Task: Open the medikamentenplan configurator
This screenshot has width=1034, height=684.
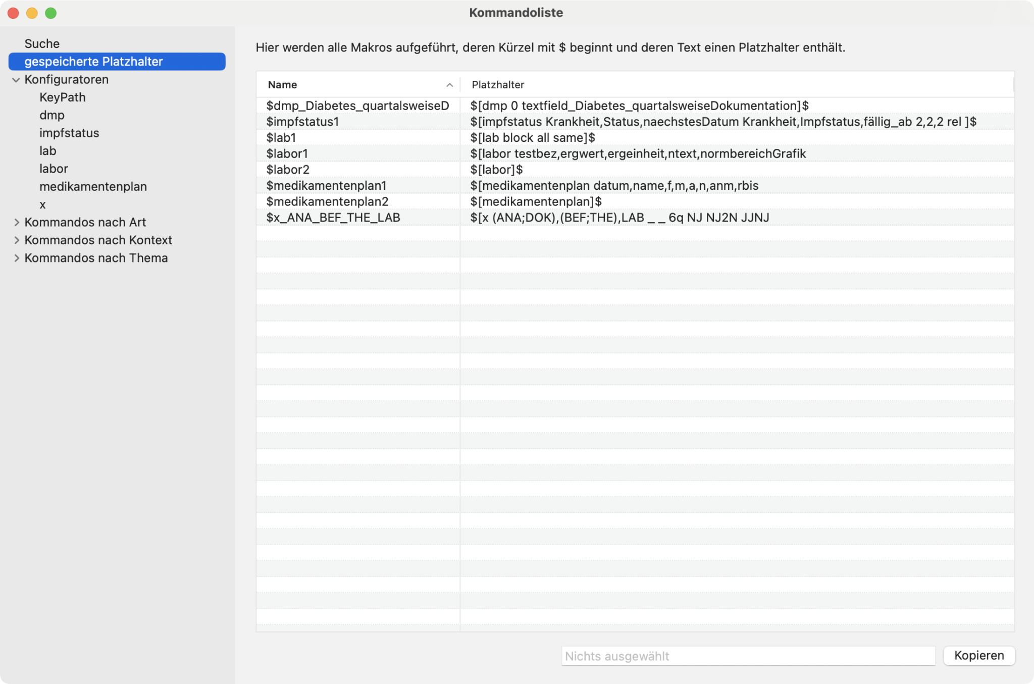Action: (93, 186)
